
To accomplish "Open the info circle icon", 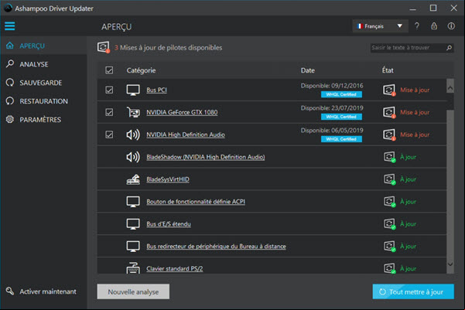I will click(x=451, y=26).
